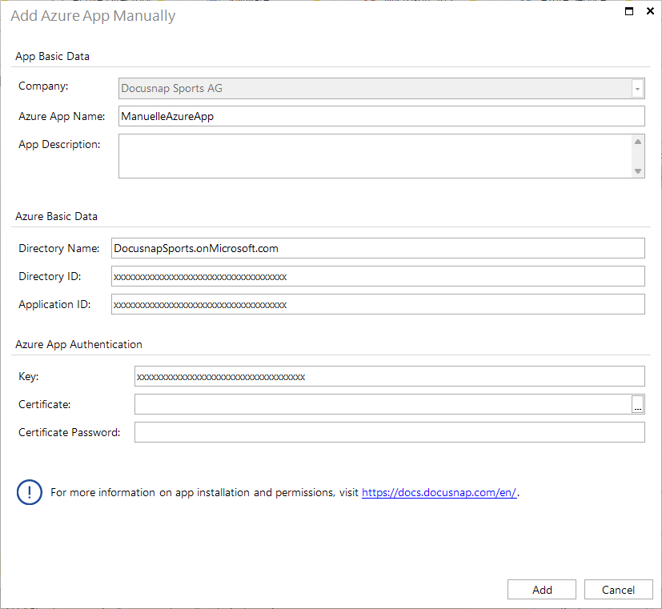
Task: Click the Directory Name label
Action: [x=59, y=248]
